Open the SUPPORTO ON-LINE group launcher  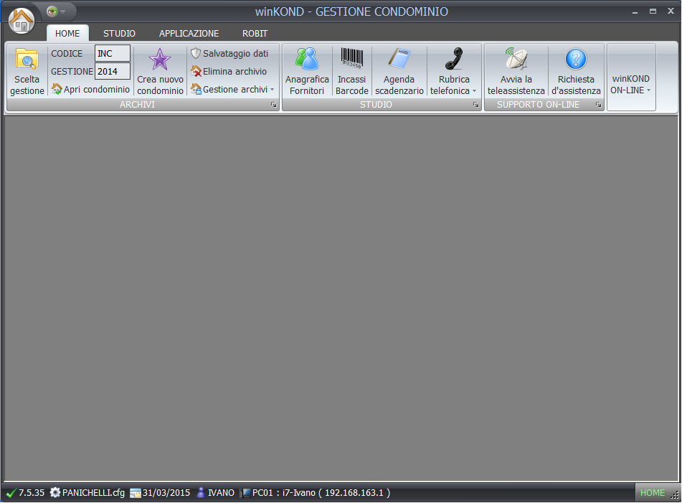(x=599, y=105)
